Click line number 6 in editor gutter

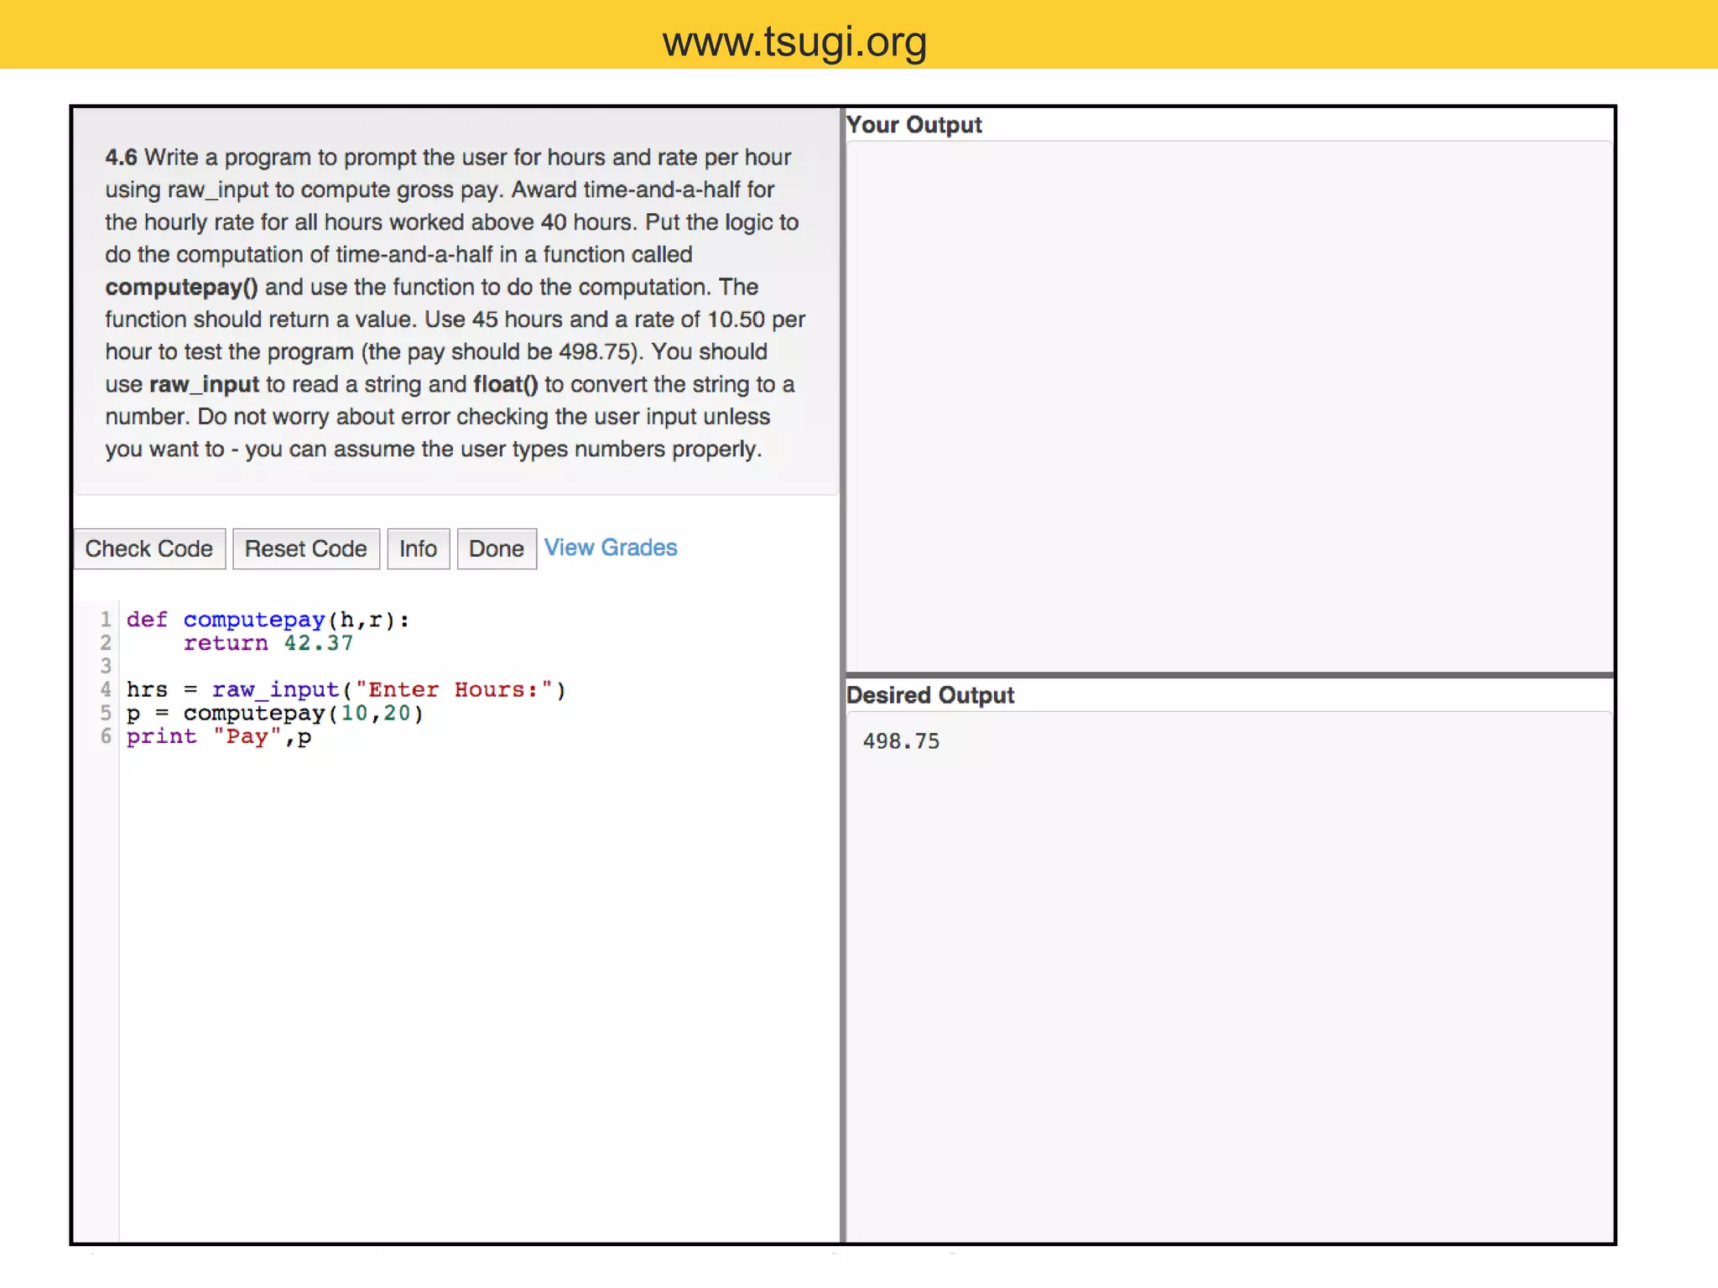pyautogui.click(x=106, y=737)
